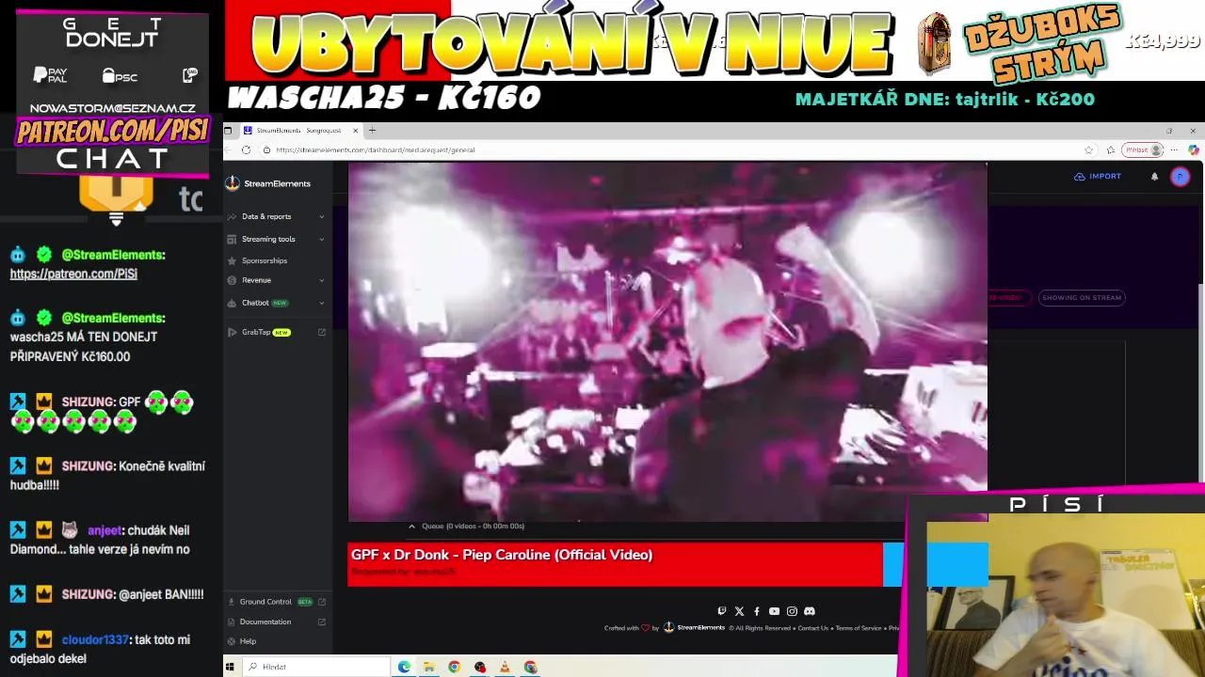Open the browser favorites list icon
The image size is (1205, 677).
[1111, 150]
